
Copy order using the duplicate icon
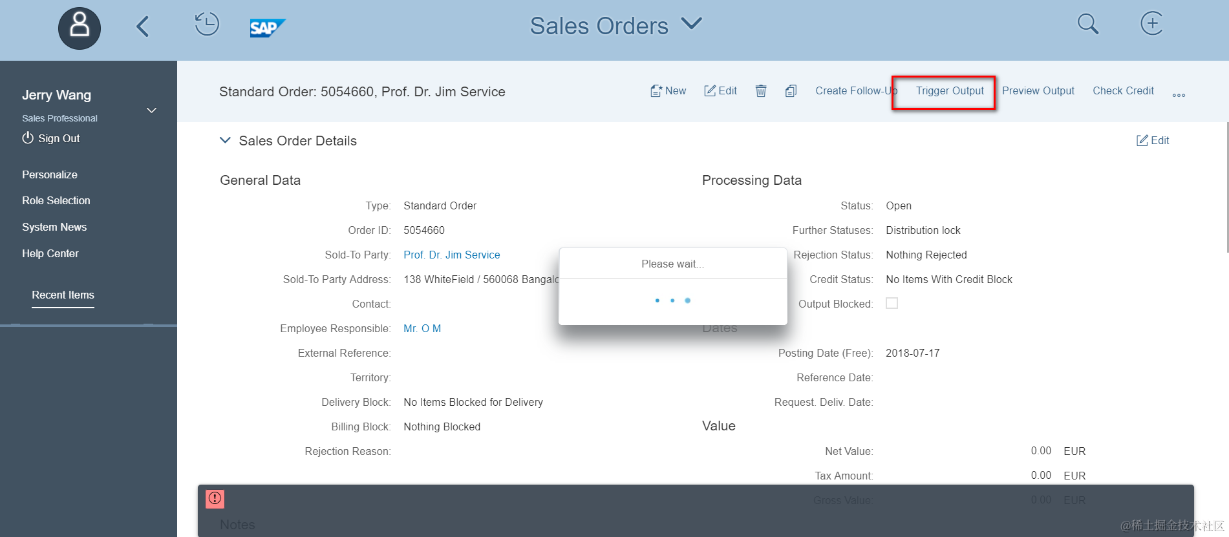[791, 91]
